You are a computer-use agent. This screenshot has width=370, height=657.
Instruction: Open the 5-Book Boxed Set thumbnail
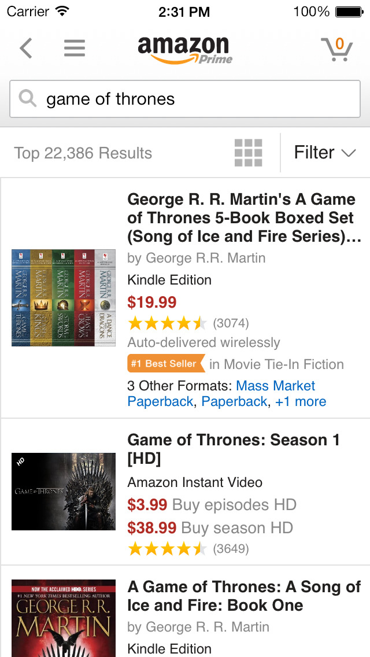(64, 298)
